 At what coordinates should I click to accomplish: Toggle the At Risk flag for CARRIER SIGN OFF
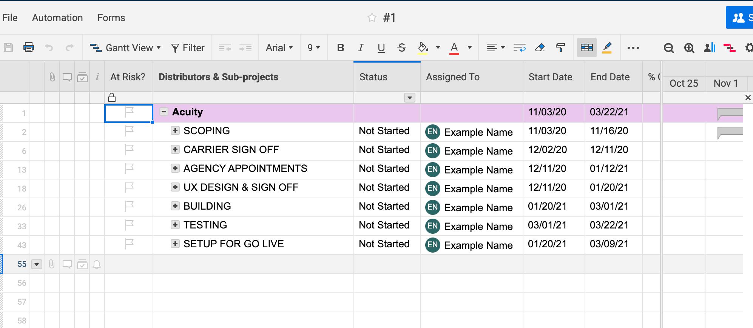(129, 150)
